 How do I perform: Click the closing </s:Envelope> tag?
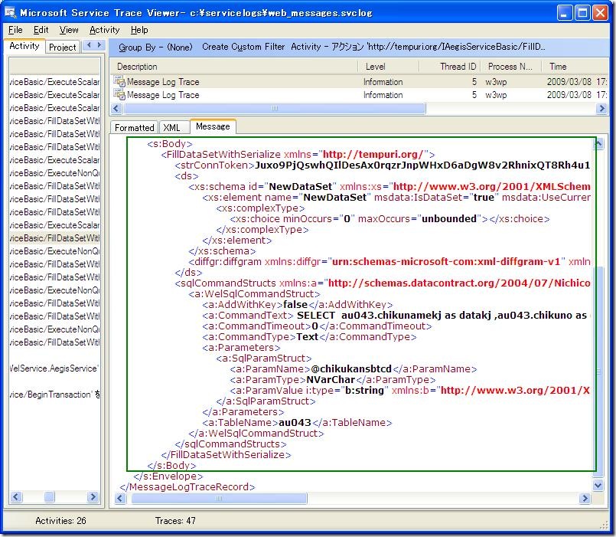point(168,476)
